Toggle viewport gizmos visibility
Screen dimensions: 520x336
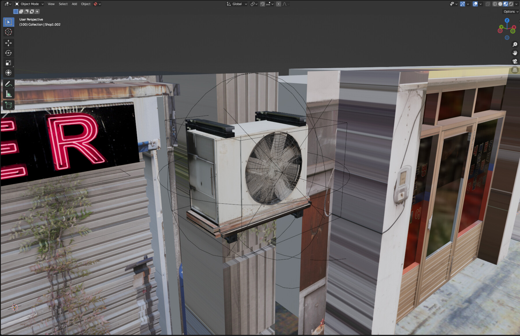coord(463,4)
